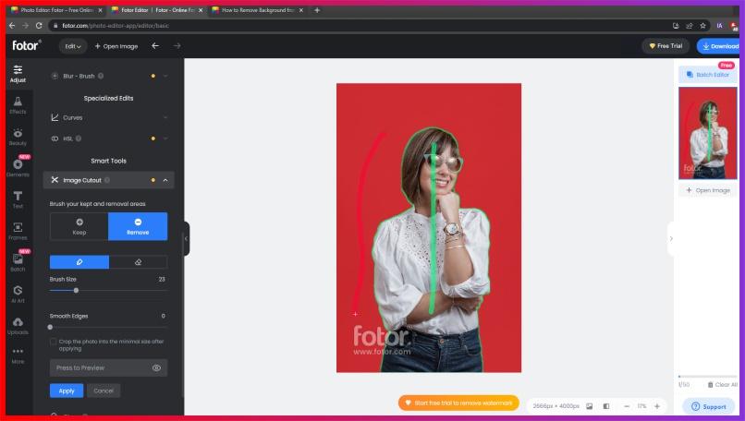Open the Edit dropdown menu
This screenshot has width=745, height=421.
pos(73,46)
